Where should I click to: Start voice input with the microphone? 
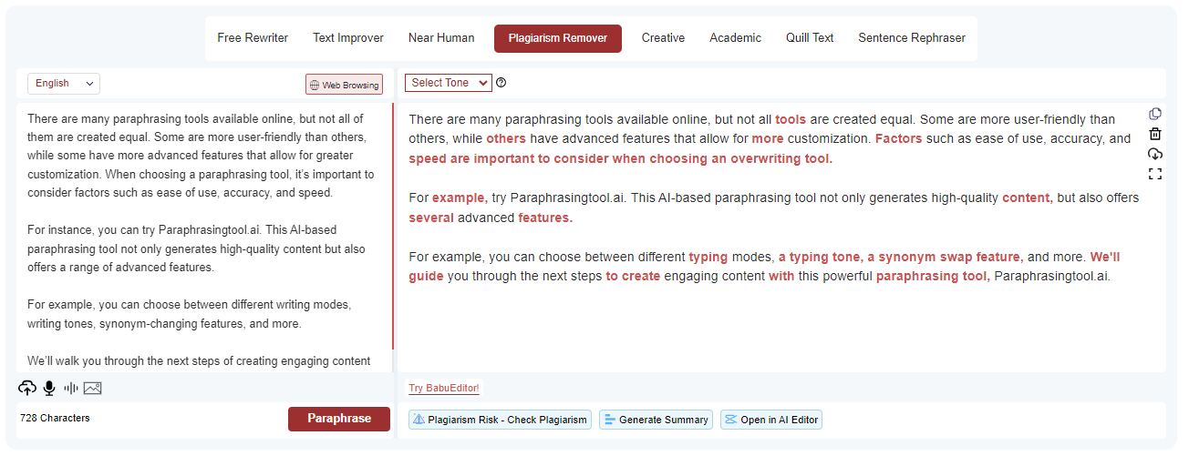point(49,389)
